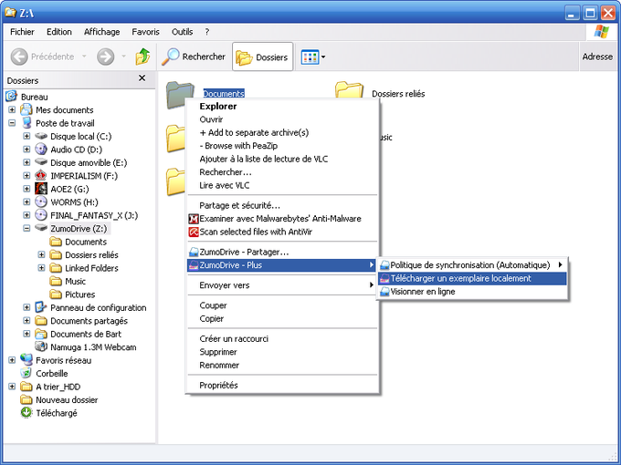Select Pictures folder in tree
This screenshot has width=621, height=465.
point(80,294)
